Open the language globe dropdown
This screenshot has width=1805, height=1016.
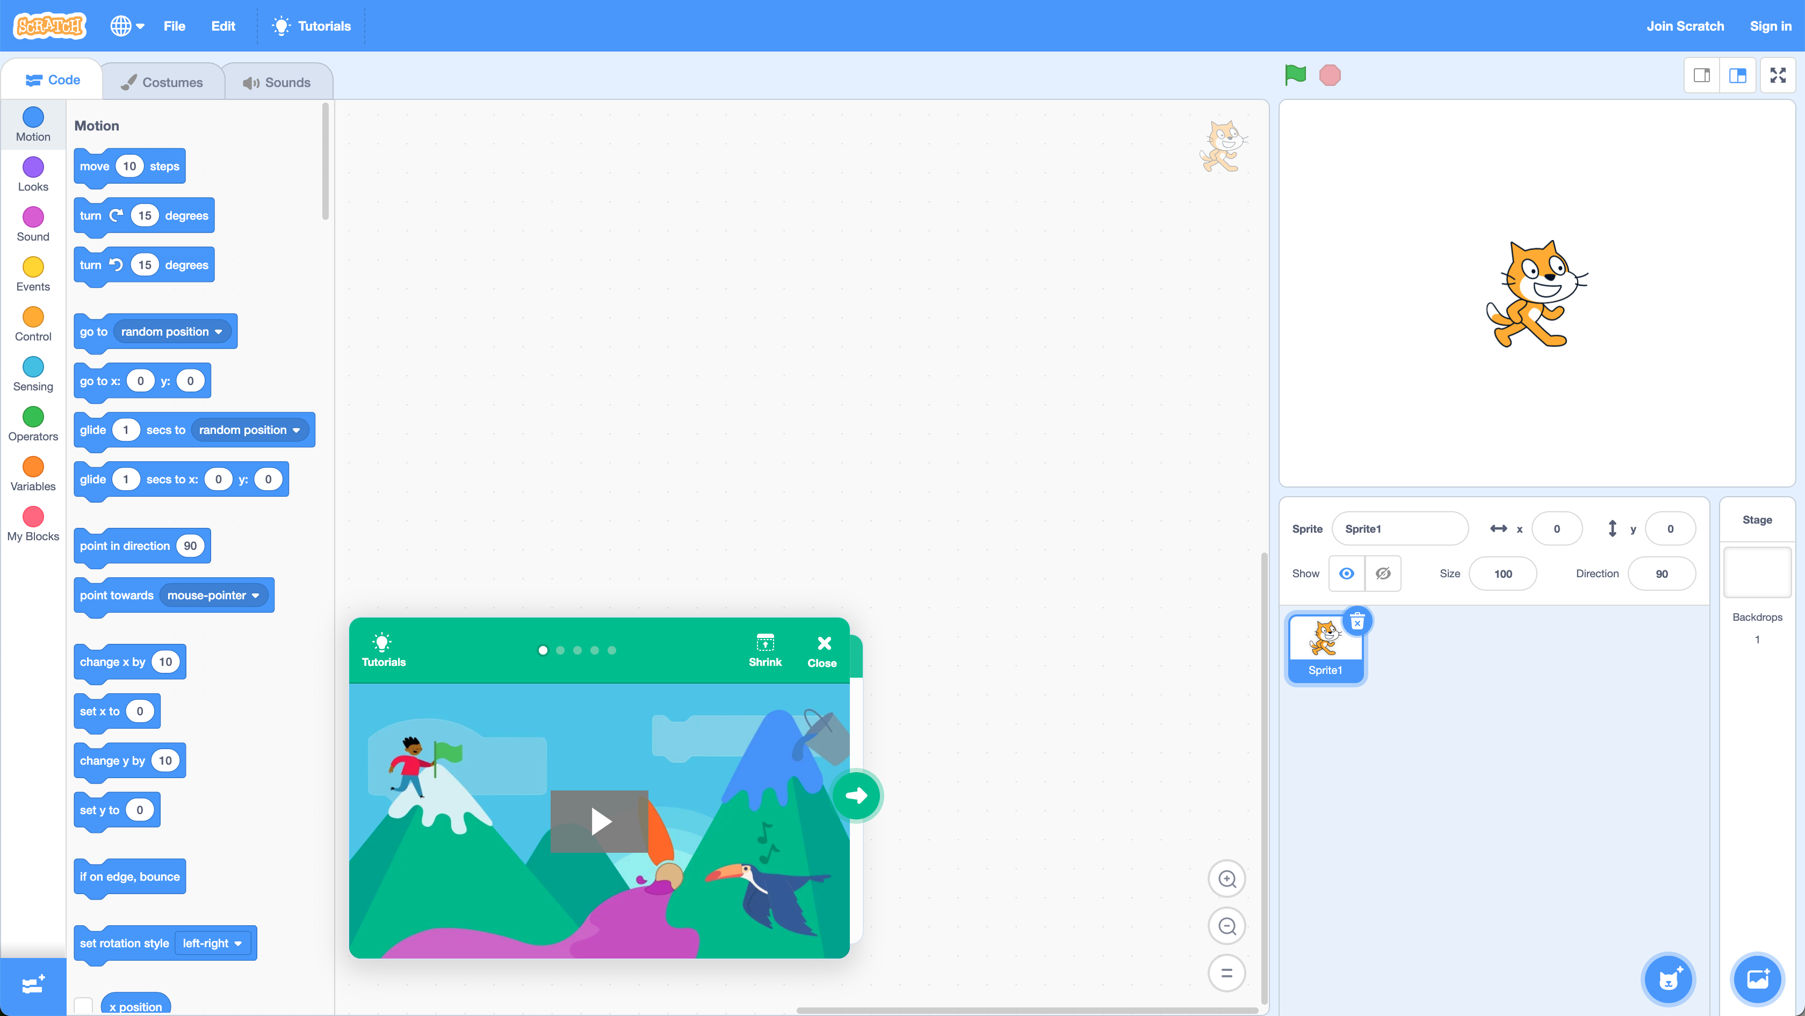click(x=127, y=26)
